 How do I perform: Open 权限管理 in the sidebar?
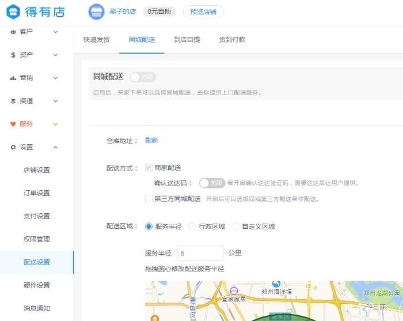point(37,239)
